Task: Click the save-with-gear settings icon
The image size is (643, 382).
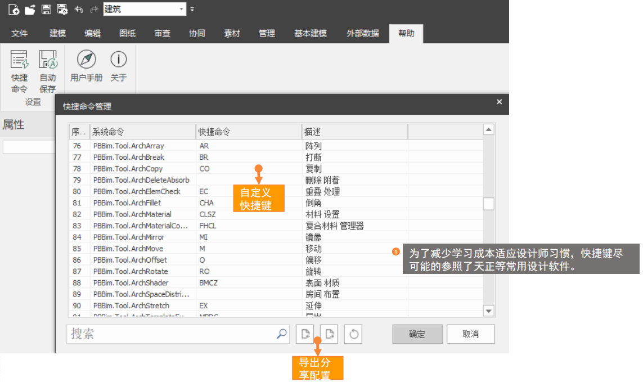Action: point(62,9)
